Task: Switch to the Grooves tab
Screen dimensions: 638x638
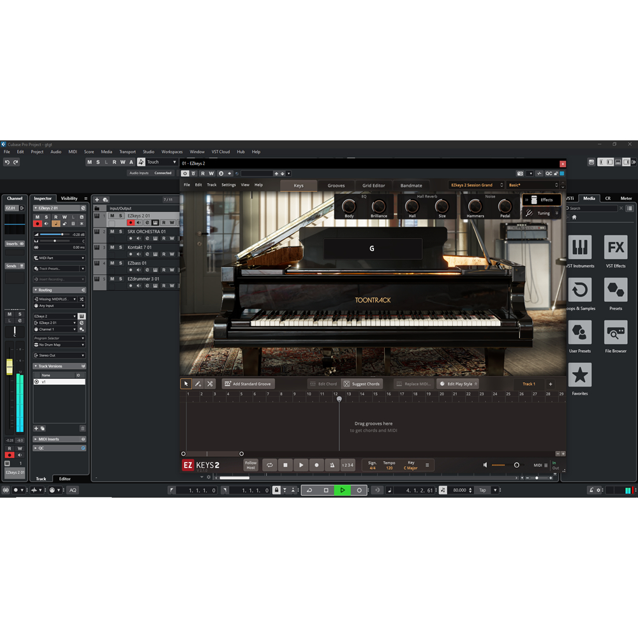Action: click(x=336, y=186)
